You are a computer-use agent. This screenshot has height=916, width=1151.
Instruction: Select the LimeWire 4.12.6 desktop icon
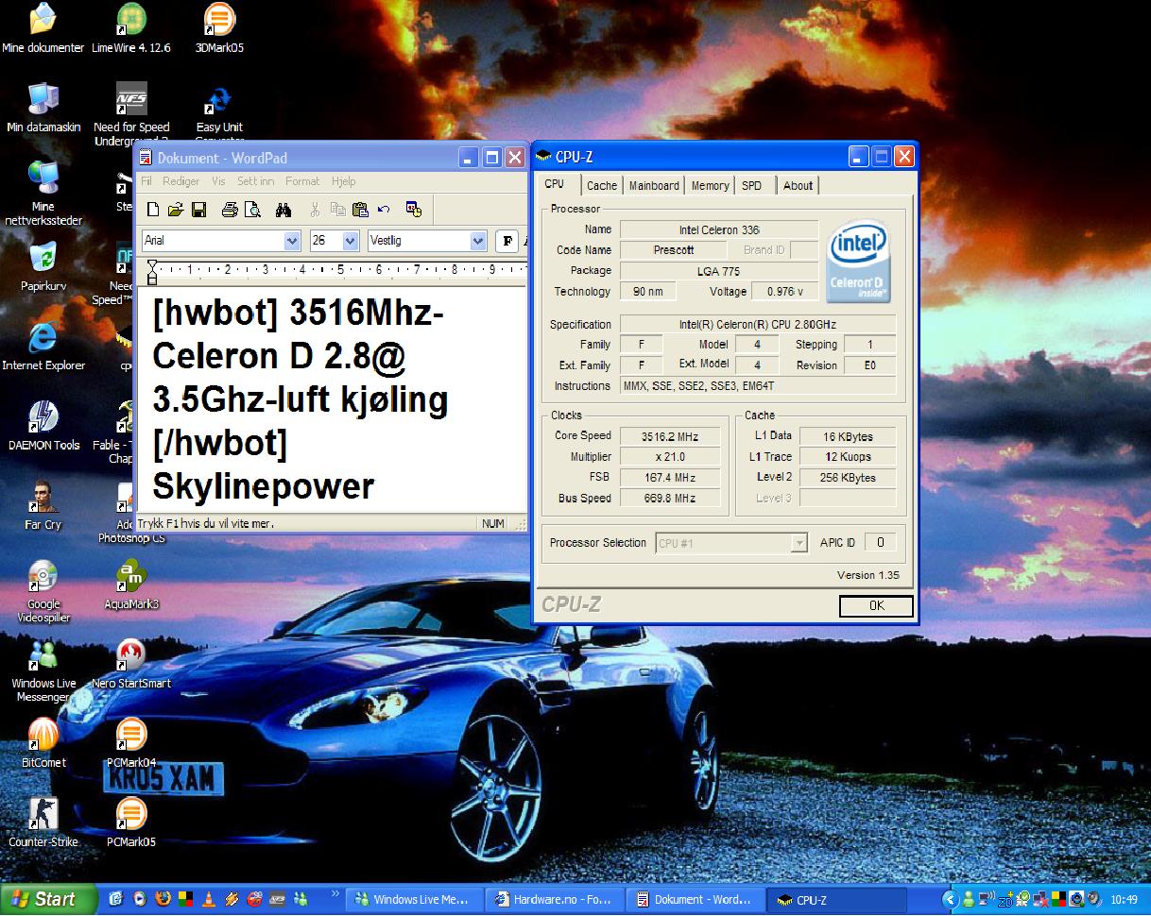coord(130,28)
